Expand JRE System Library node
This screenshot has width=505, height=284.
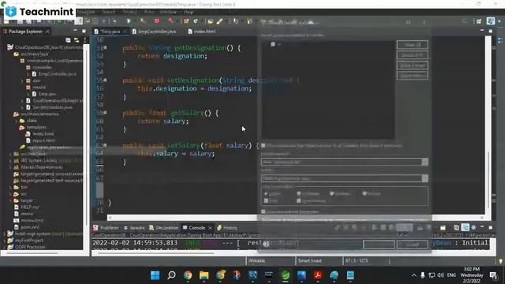(x=10, y=161)
